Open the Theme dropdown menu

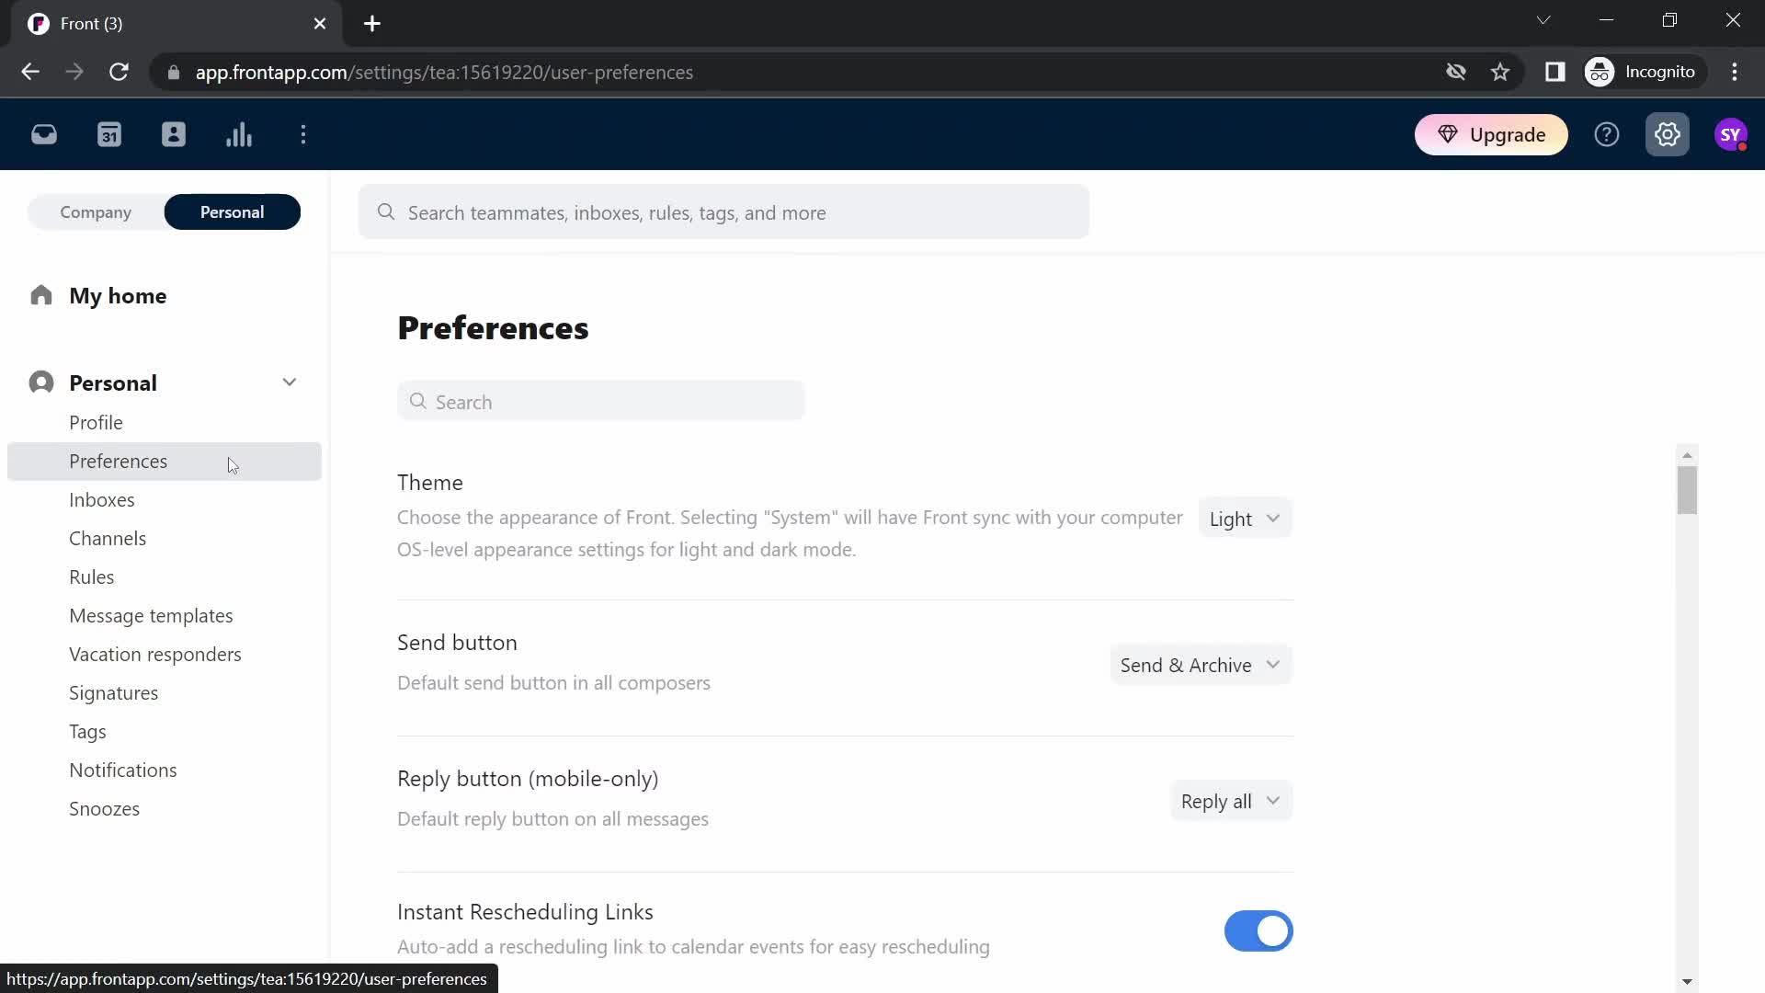[1245, 519]
